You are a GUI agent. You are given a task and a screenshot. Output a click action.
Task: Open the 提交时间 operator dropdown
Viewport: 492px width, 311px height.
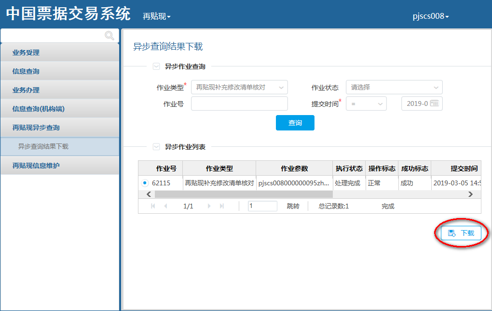[x=366, y=104]
